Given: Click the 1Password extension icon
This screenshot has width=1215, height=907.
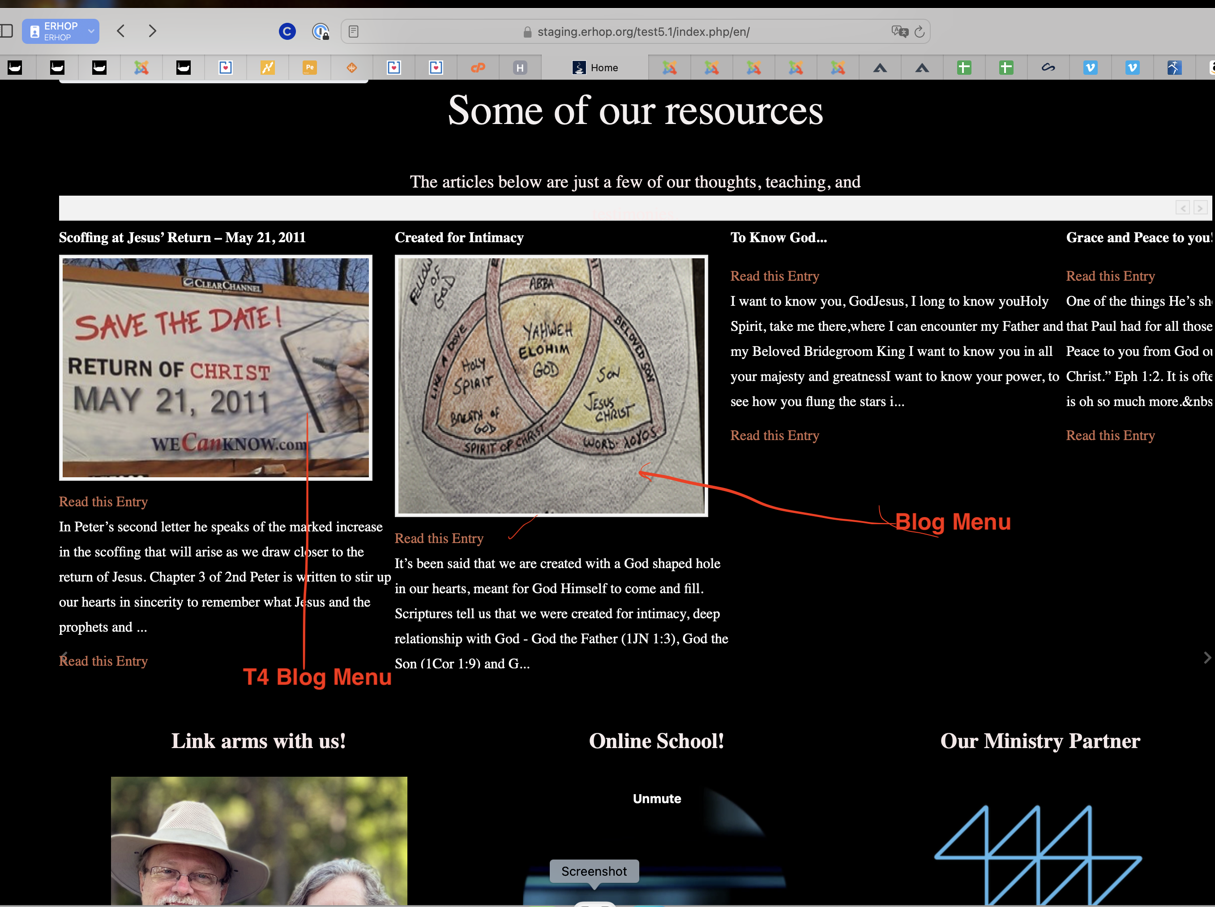Looking at the screenshot, I should (320, 31).
